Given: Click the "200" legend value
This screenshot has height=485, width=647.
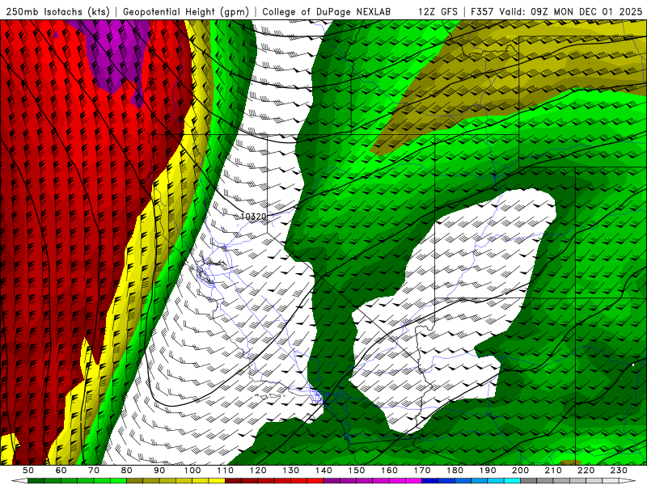Looking at the screenshot, I should coord(520,470).
